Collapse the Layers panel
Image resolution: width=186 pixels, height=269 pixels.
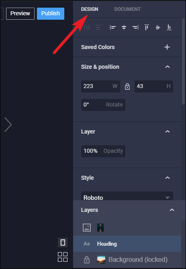pyautogui.click(x=172, y=210)
